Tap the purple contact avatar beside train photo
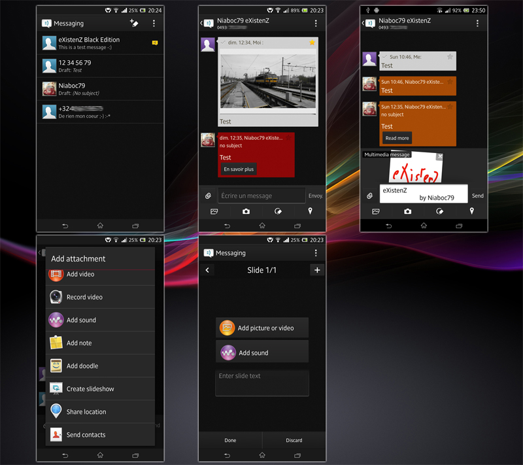The width and height of the screenshot is (523, 465). tap(208, 44)
